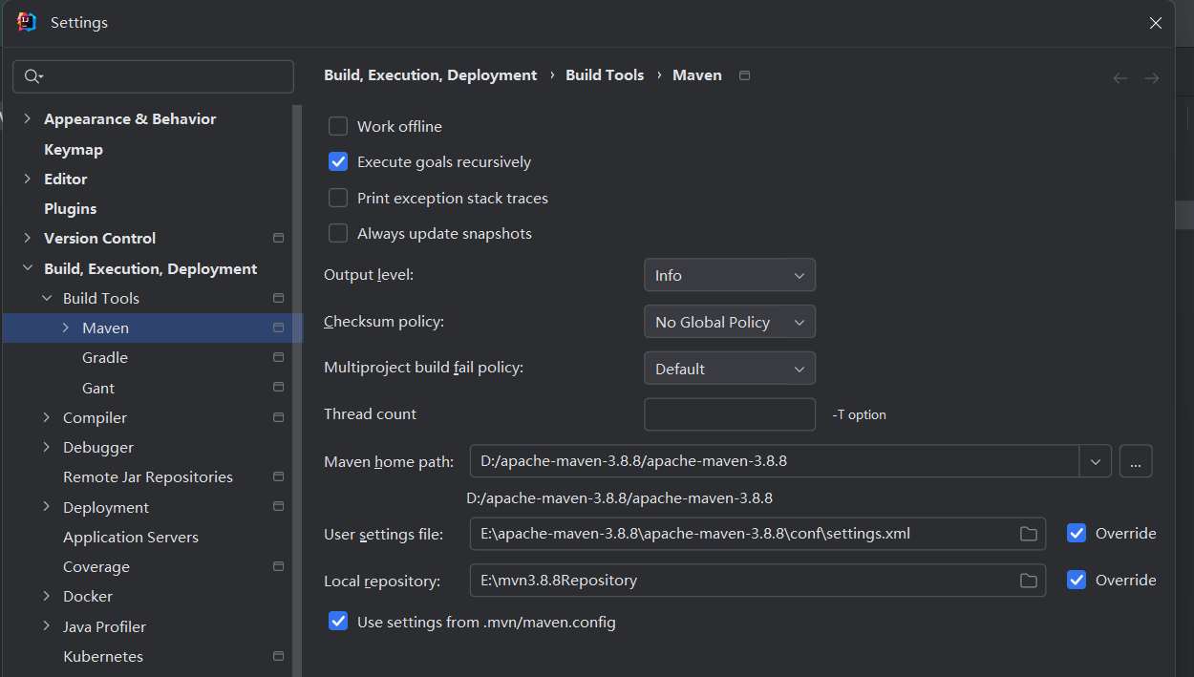Click the project-level icon beside Maven breadcrumb
The width and height of the screenshot is (1194, 677).
(745, 75)
